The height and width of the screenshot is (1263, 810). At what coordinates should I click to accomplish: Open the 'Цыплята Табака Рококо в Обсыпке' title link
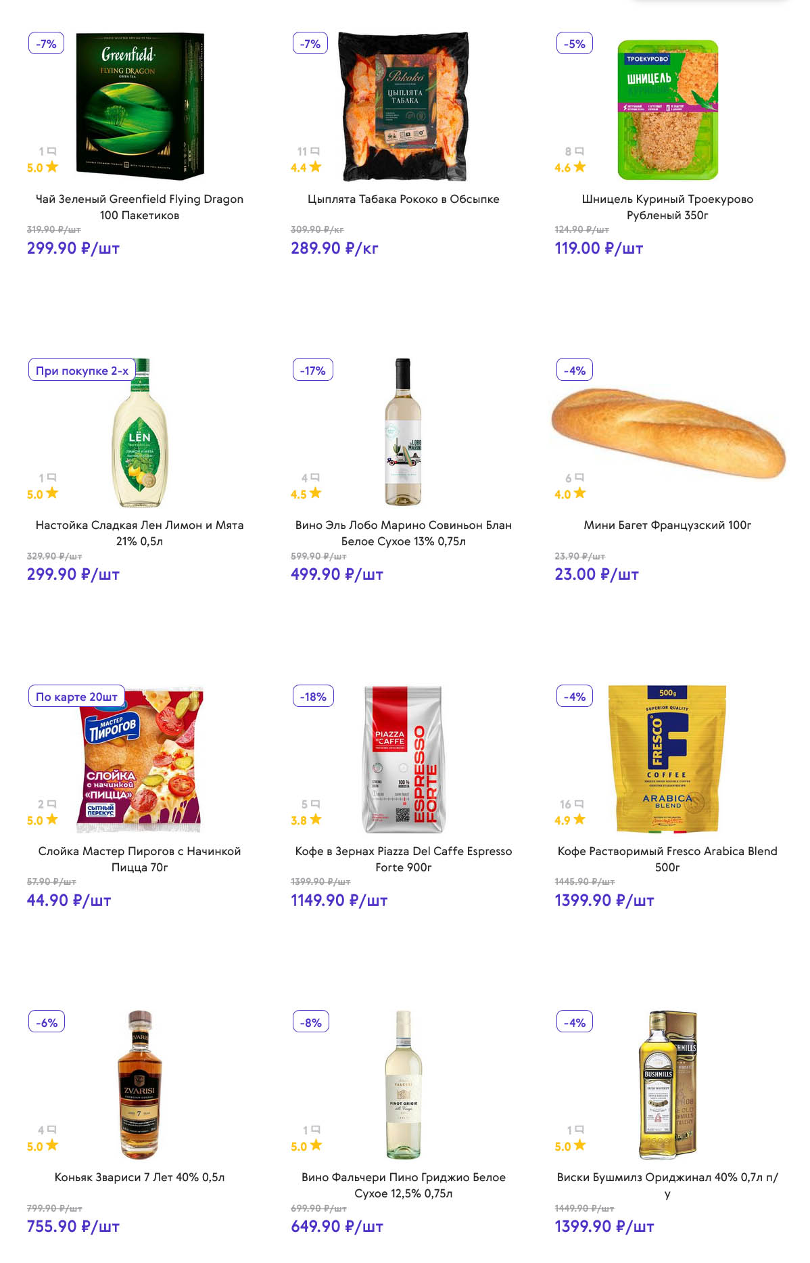pos(404,199)
